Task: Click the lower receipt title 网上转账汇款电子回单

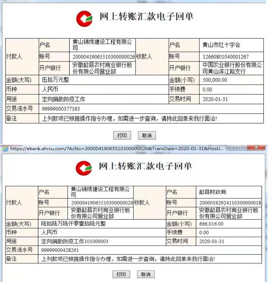Action: tap(145, 166)
